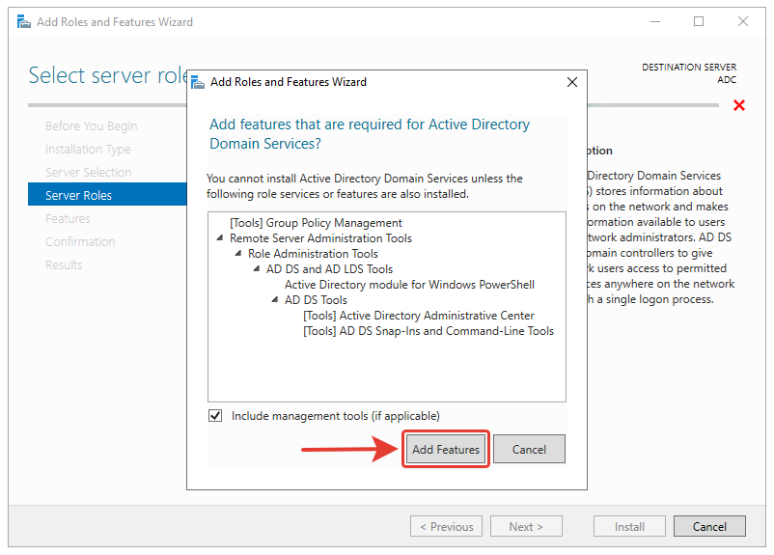
Task: Select Active Directory module for Windows PowerShell
Action: click(x=409, y=285)
